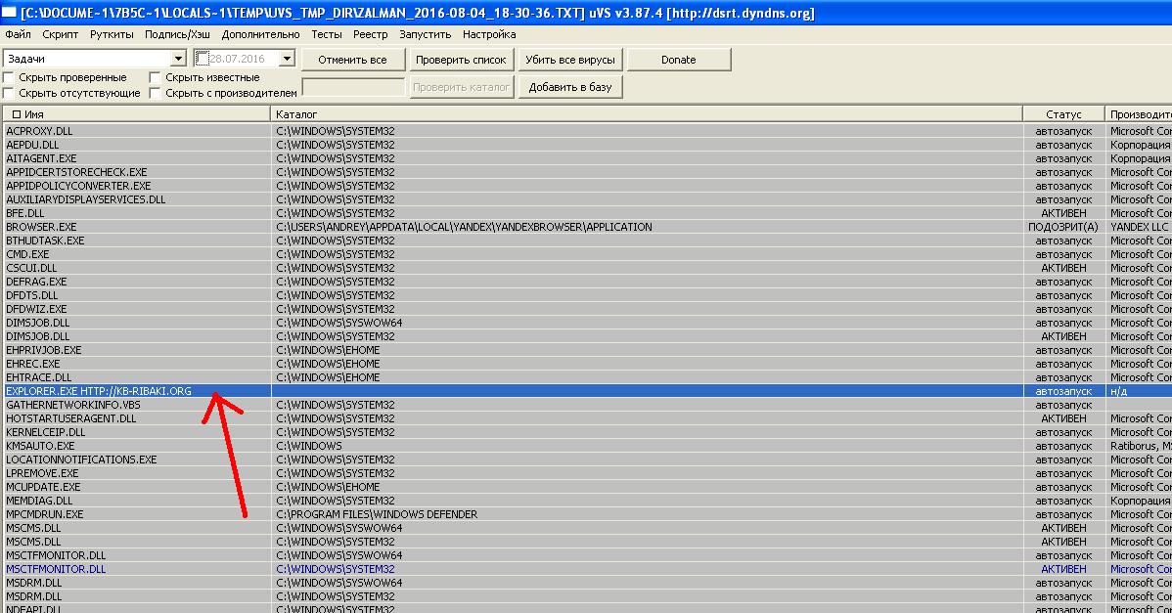Click the C:\PROGRAM FILES\WINDOWS DEFENDER path cell
This screenshot has width=1172, height=613.
point(377,514)
